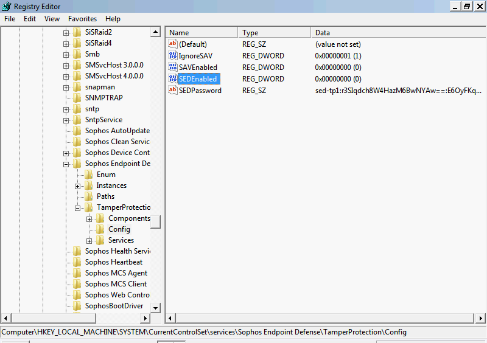The height and width of the screenshot is (343, 487).
Task: Select the Sophos MCS Client folder icon
Action: click(x=77, y=284)
